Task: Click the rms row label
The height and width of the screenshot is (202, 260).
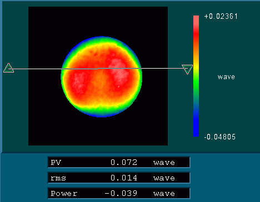Action: click(x=58, y=178)
